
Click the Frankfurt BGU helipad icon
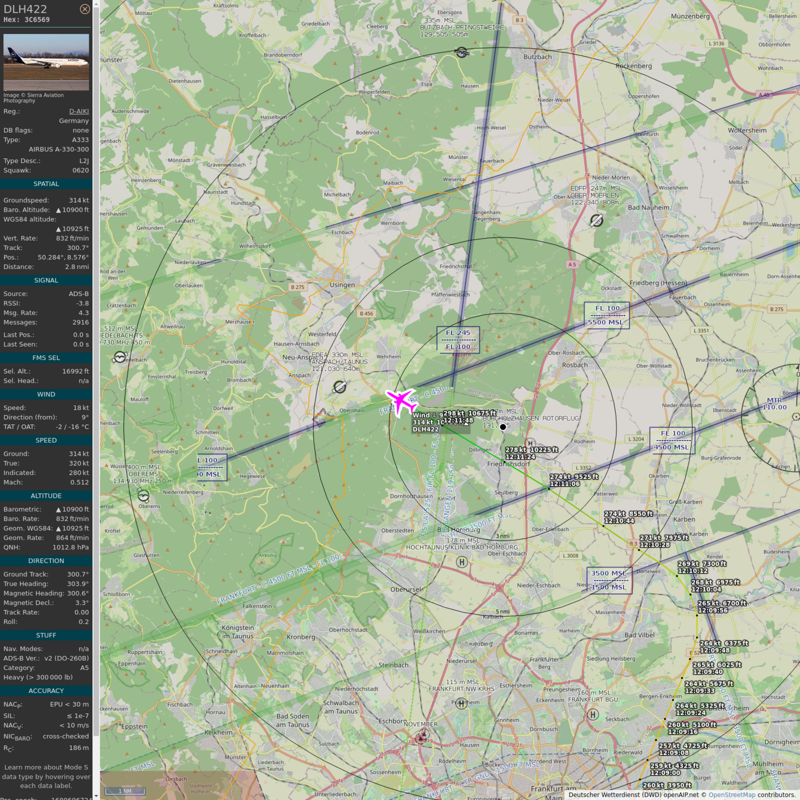[593, 714]
